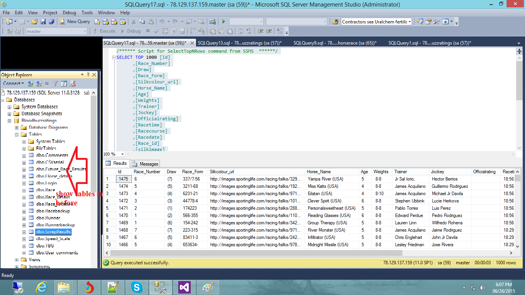Open the File menu
The image size is (525, 295).
tap(6, 13)
